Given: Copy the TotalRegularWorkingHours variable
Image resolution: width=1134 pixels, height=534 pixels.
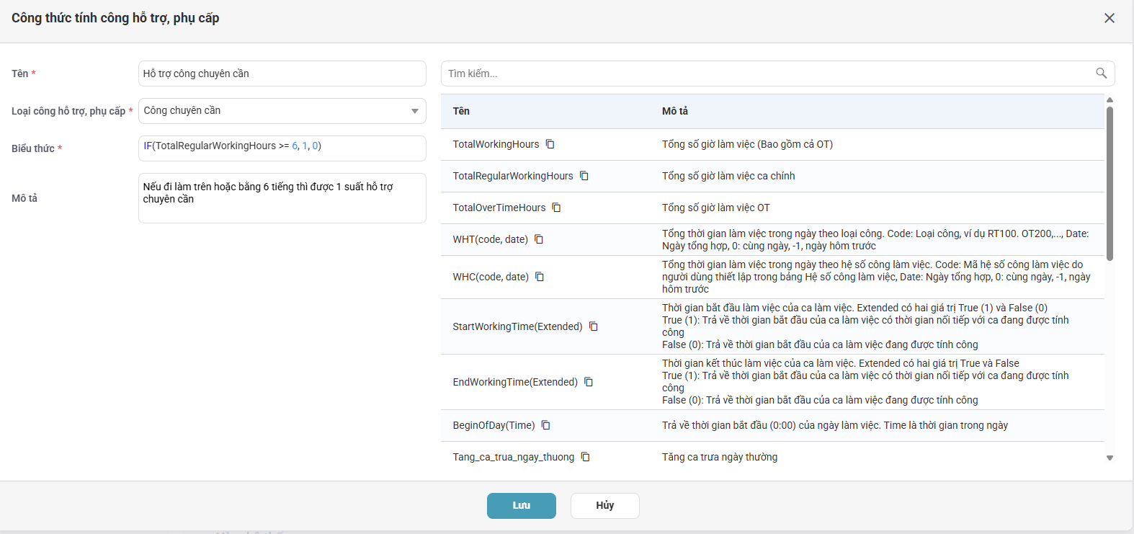Looking at the screenshot, I should click(584, 176).
